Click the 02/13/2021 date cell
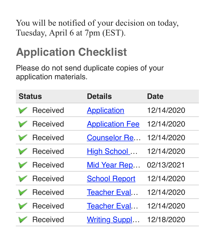 [166, 165]
